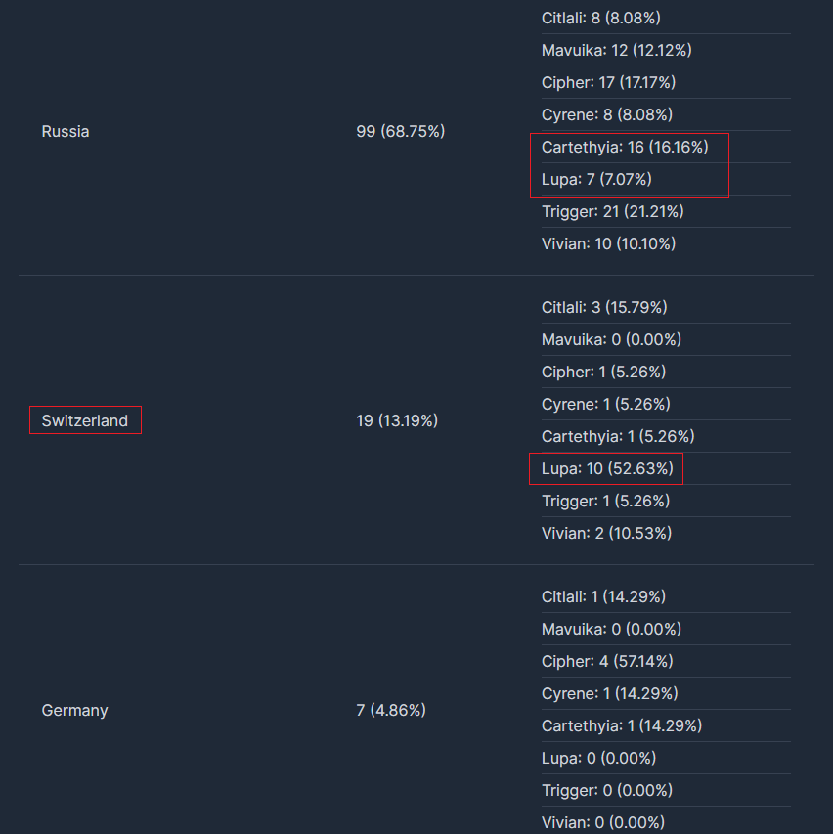Image resolution: width=833 pixels, height=834 pixels.
Task: Select Russia's total 99 (68.75%)
Action: 400,131
